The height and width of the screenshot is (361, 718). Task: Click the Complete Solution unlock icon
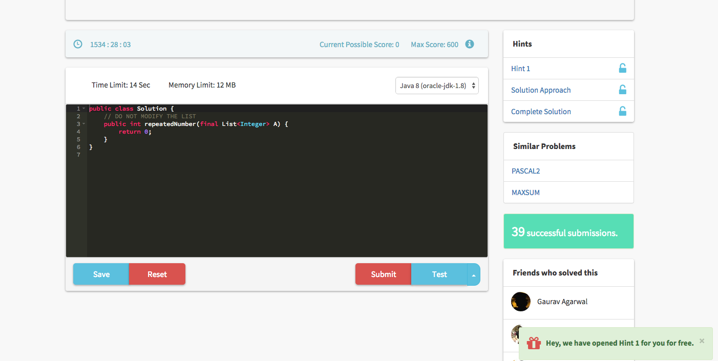pyautogui.click(x=622, y=111)
